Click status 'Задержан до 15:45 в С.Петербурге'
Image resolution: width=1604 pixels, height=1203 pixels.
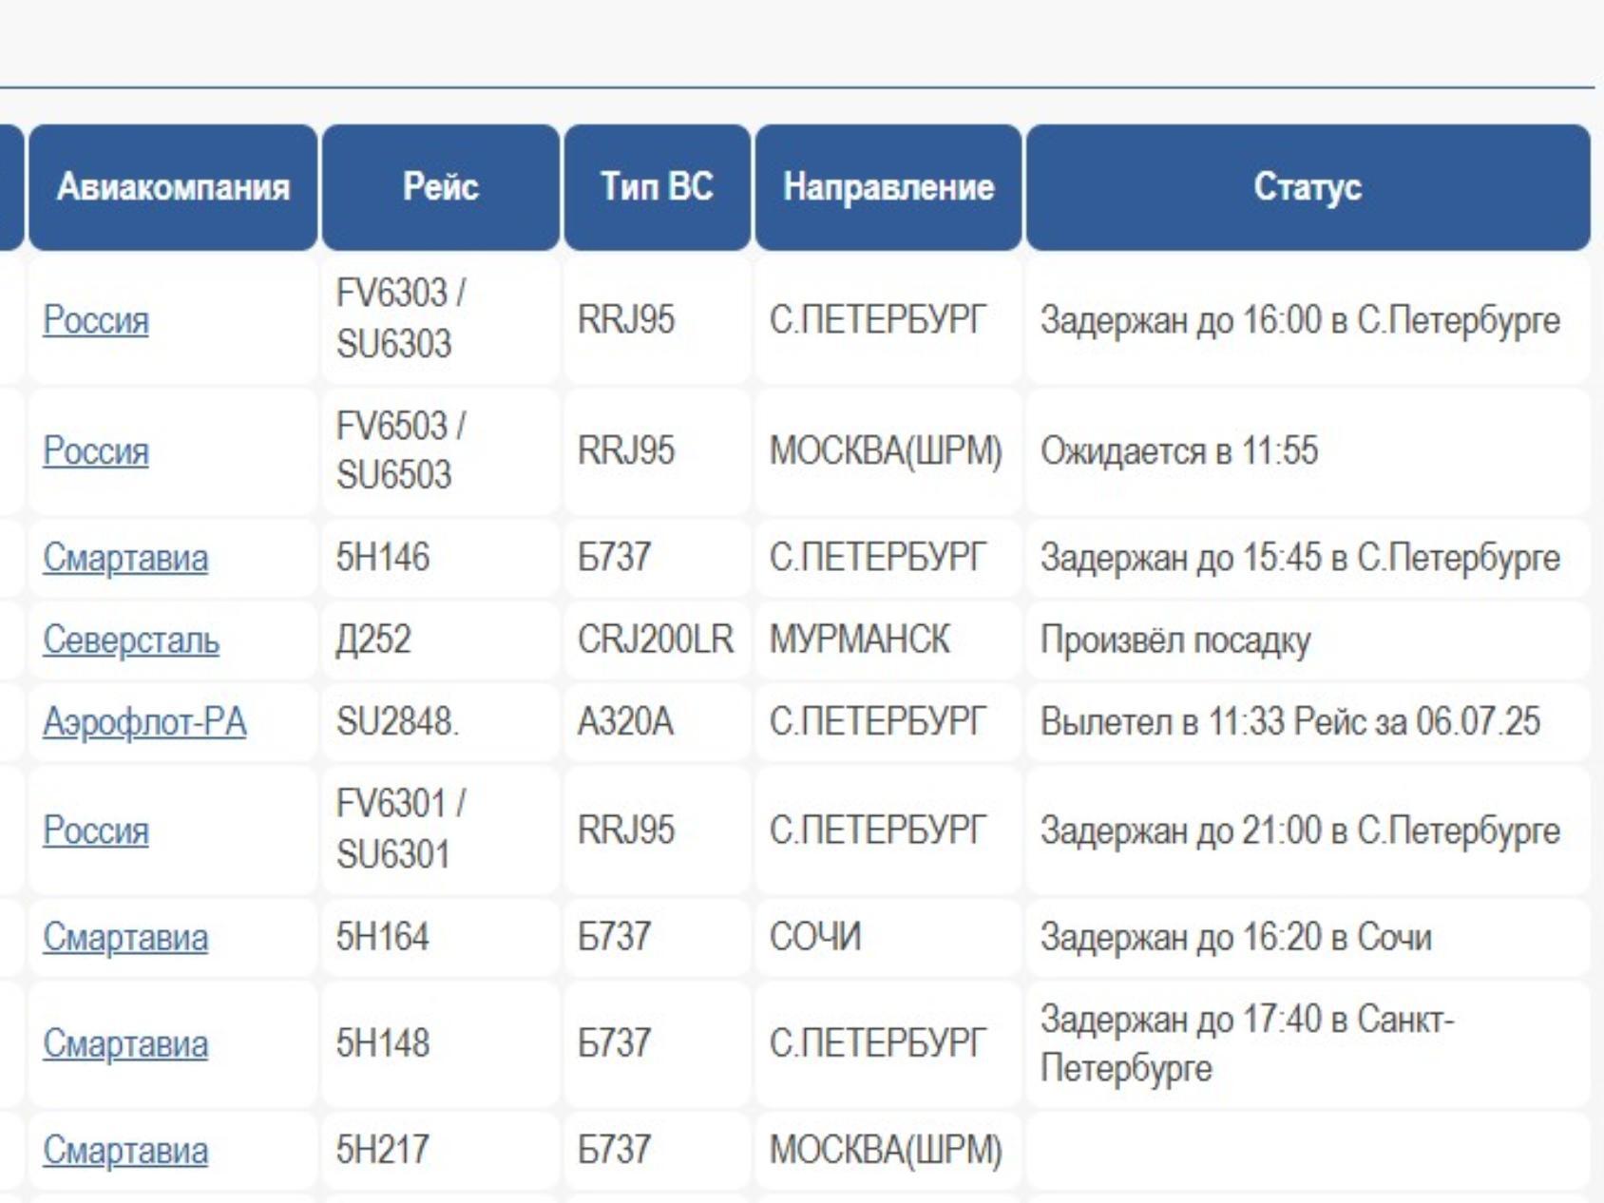[1300, 558]
